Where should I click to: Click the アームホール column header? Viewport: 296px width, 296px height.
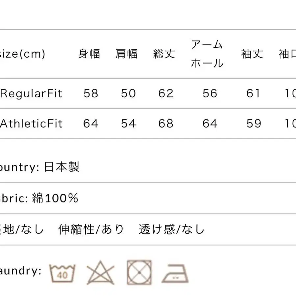click(x=207, y=54)
